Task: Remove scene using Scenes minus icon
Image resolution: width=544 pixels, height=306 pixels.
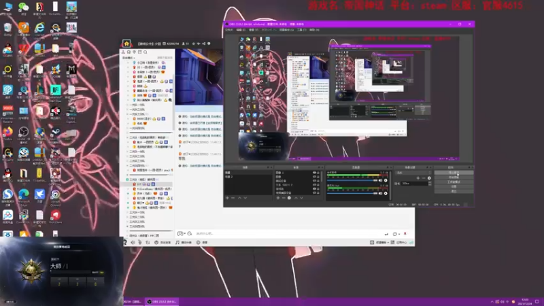Action: coord(233,198)
